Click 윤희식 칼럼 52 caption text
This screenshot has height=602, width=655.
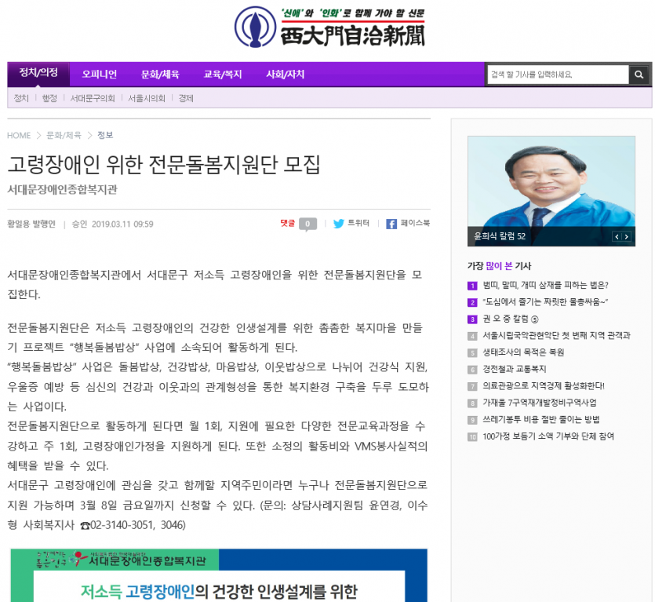(x=500, y=236)
